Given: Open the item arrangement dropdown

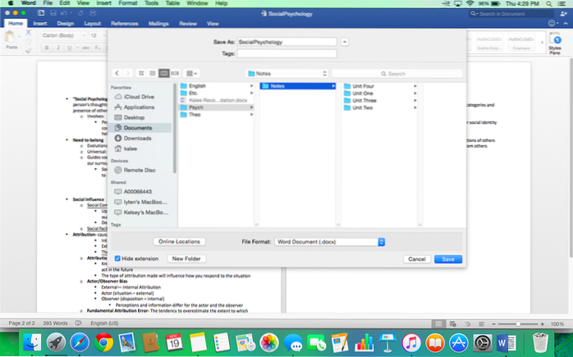Looking at the screenshot, I should coord(193,73).
